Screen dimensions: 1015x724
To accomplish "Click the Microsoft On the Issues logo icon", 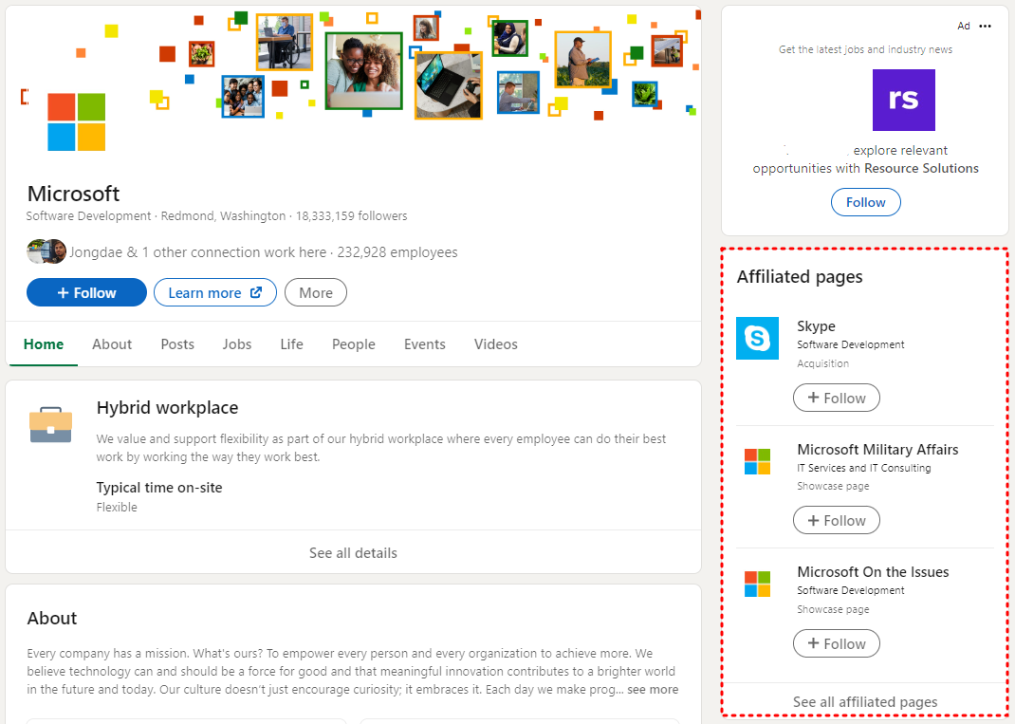I will point(757,585).
